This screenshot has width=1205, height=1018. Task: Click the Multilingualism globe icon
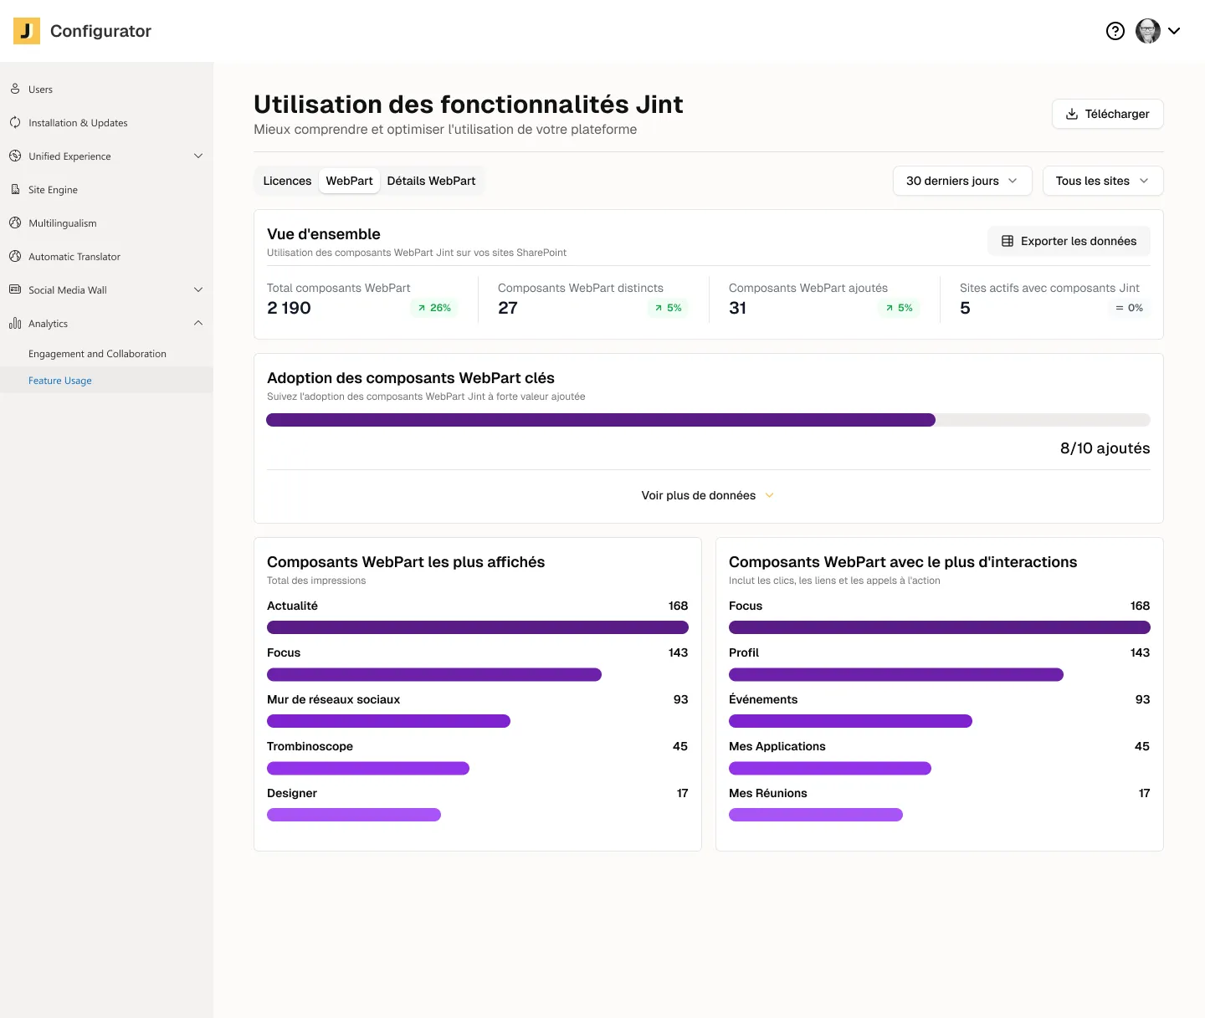[x=15, y=223]
